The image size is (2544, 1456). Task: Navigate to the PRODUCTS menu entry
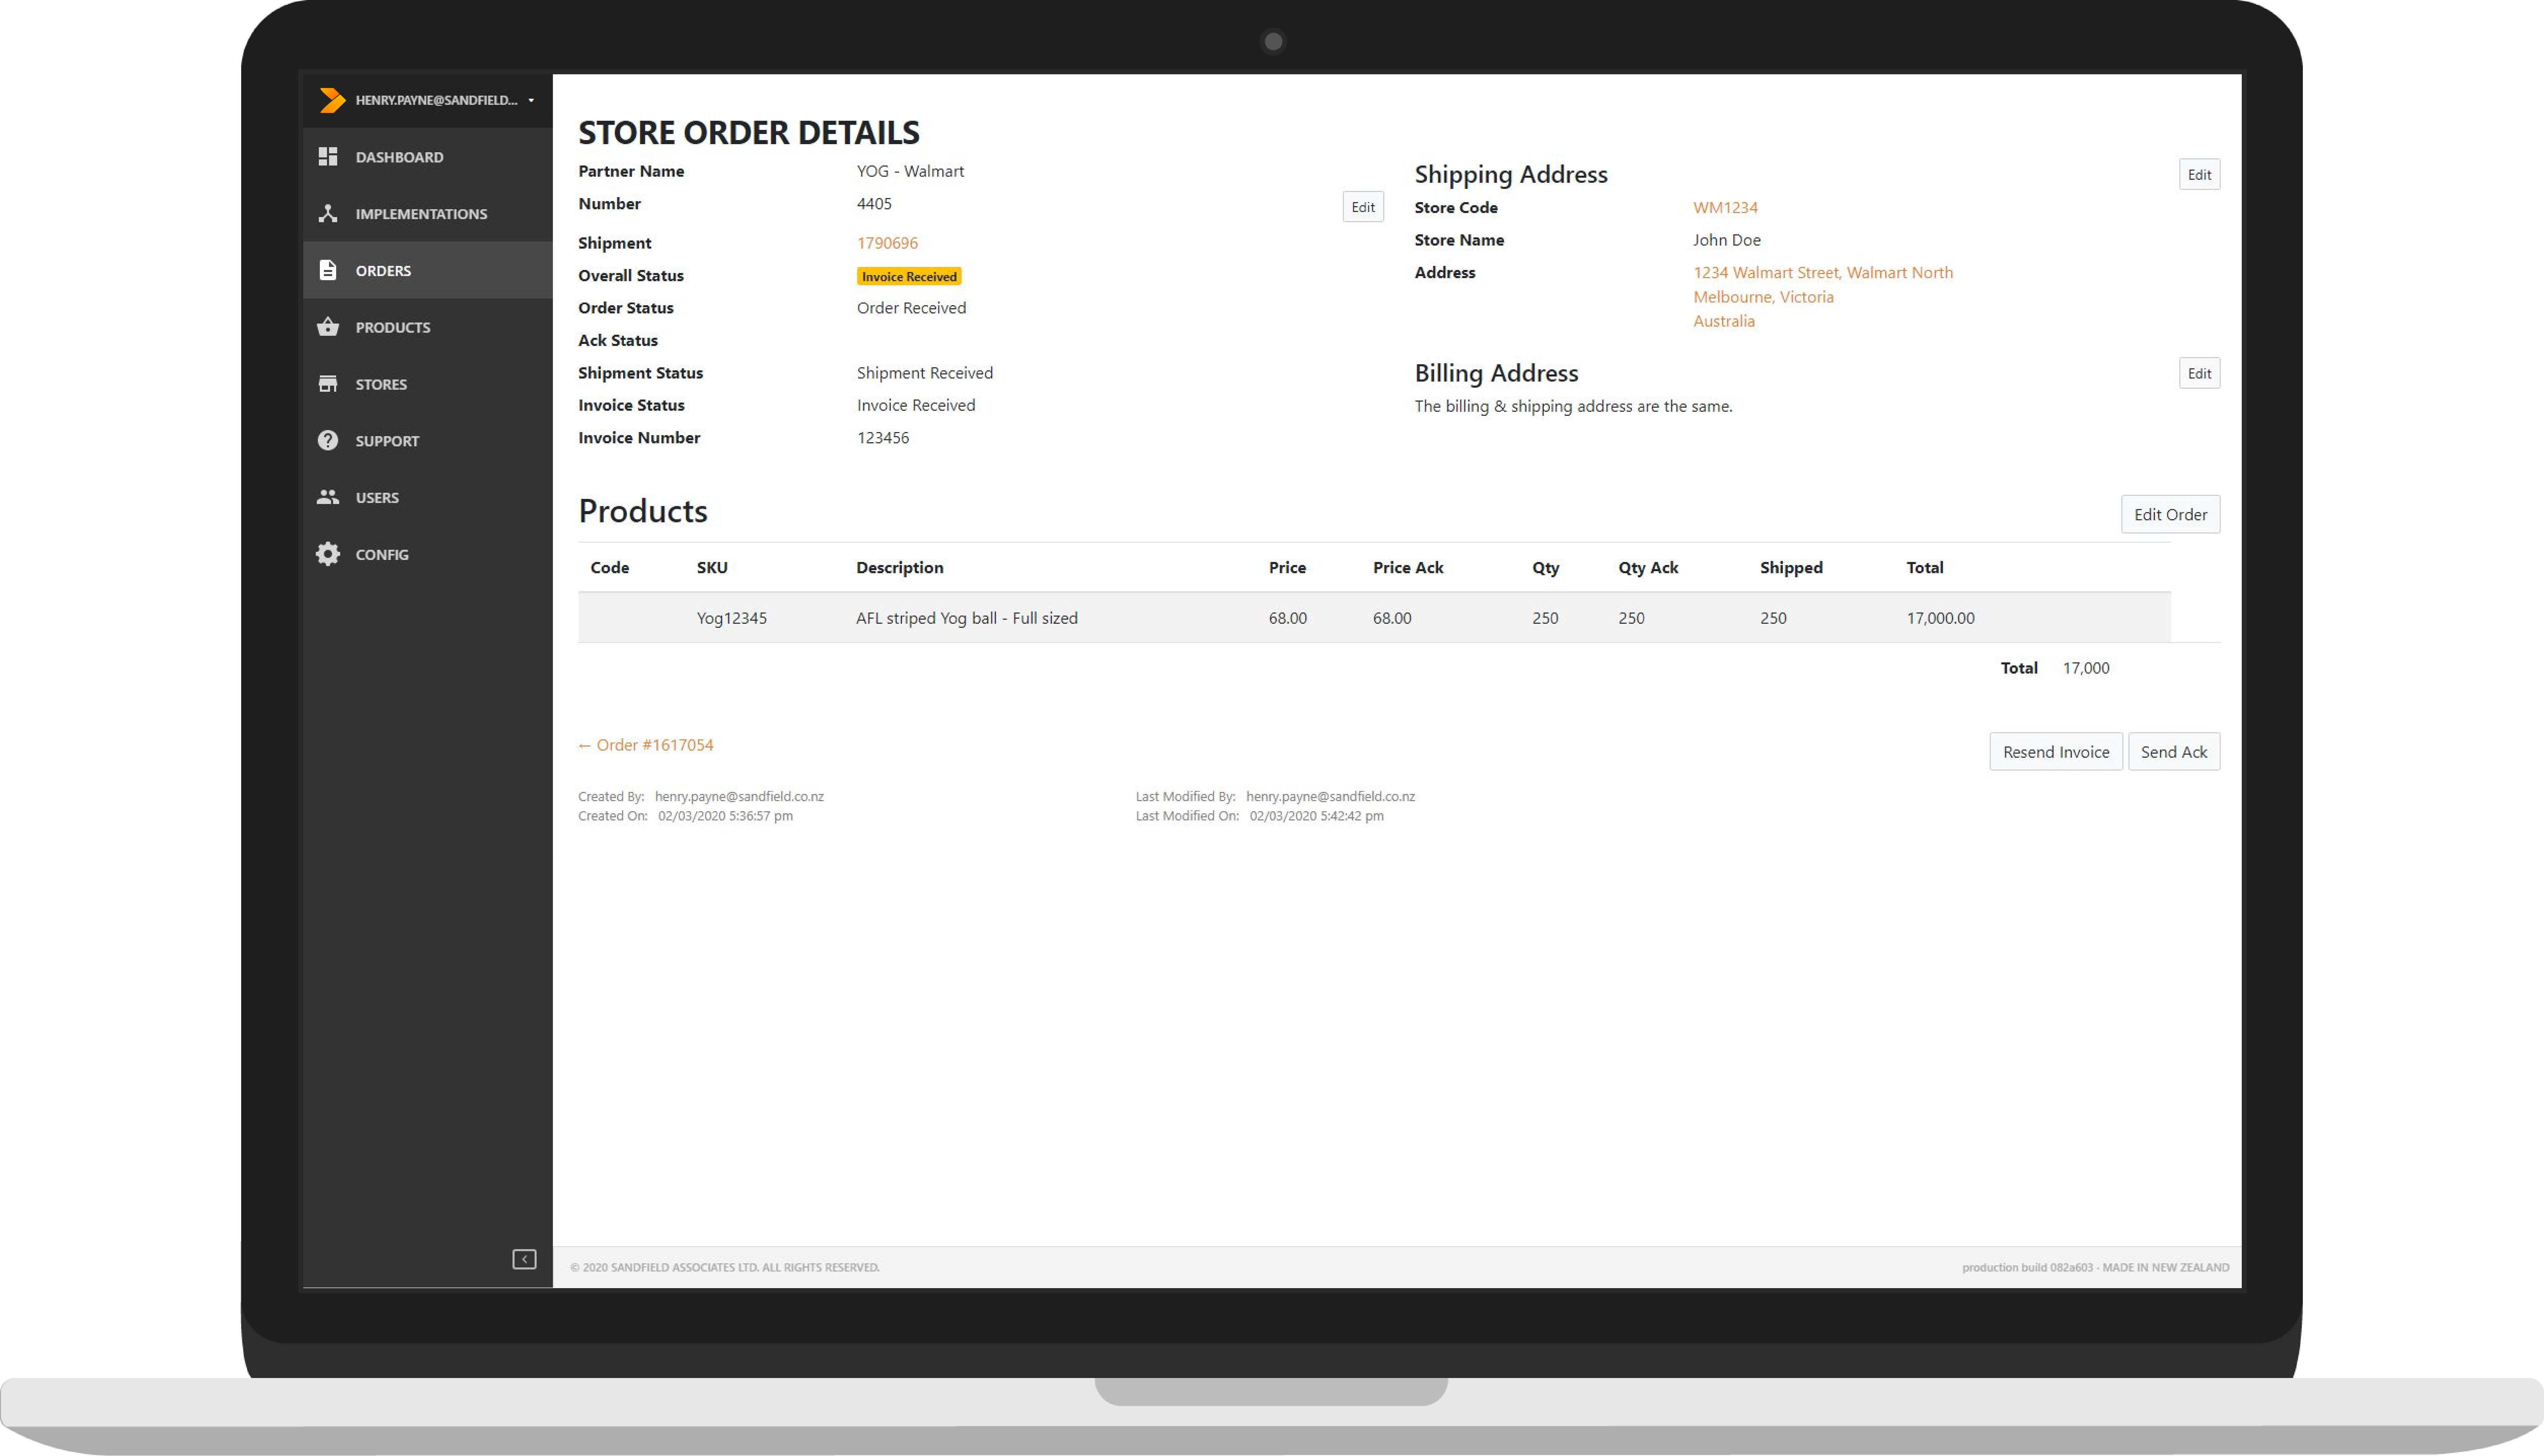[393, 327]
